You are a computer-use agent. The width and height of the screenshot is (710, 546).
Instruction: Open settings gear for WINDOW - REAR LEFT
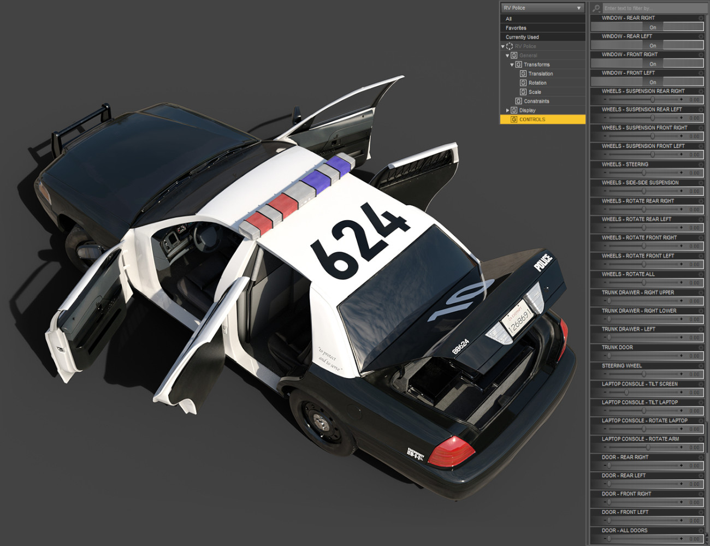pyautogui.click(x=701, y=37)
